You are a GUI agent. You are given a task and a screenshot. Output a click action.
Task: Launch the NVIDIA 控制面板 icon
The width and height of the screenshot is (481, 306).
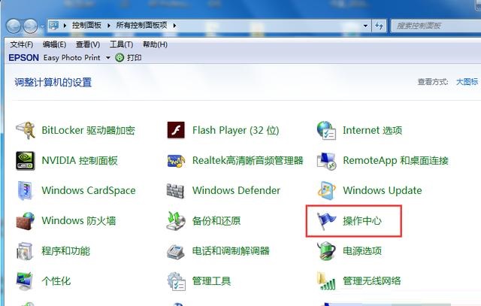click(25, 161)
